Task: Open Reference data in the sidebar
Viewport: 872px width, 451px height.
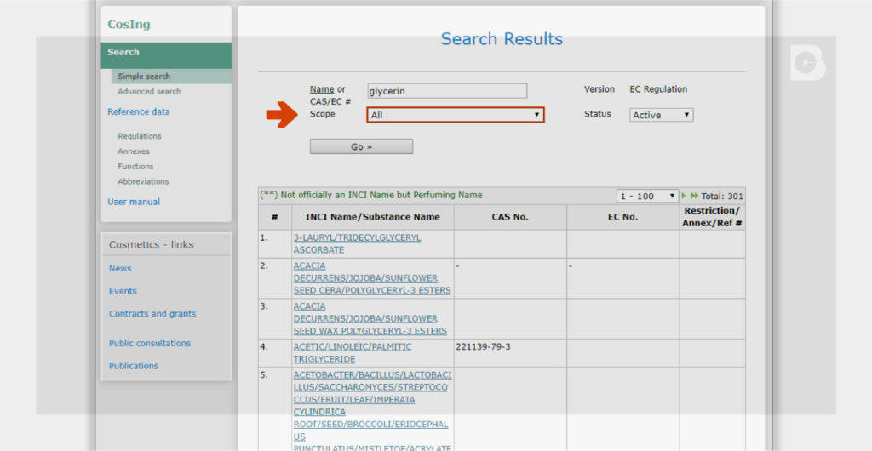Action: click(139, 111)
